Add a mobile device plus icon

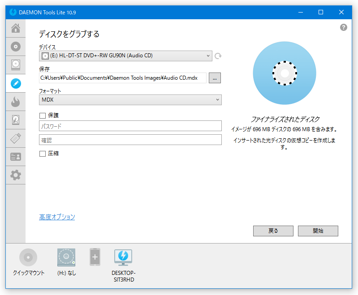click(95, 257)
